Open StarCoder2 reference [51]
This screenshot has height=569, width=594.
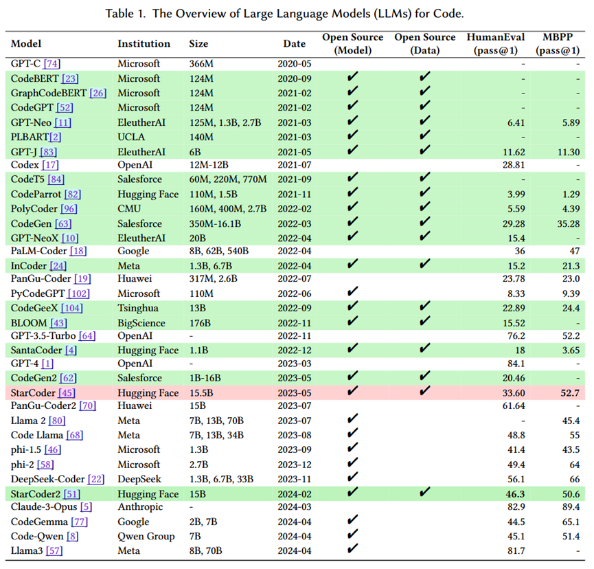[x=72, y=494]
